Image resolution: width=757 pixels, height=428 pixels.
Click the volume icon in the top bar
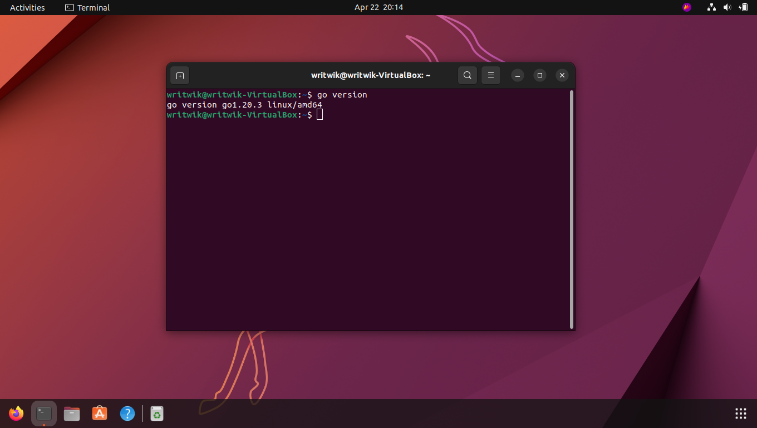pos(727,7)
